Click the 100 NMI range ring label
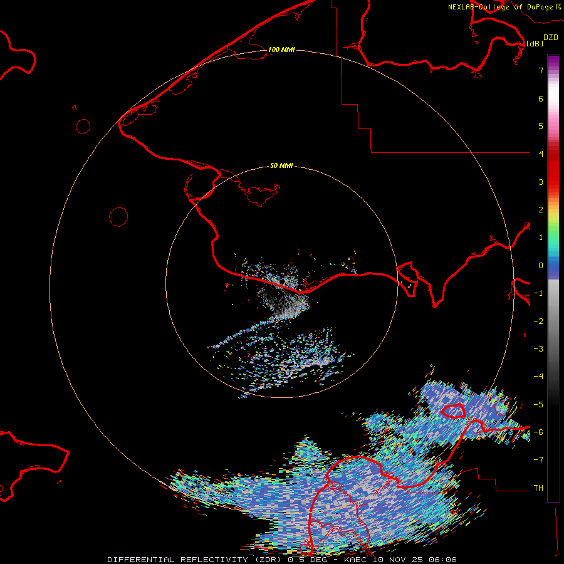The height and width of the screenshot is (564, 564). pos(281,50)
